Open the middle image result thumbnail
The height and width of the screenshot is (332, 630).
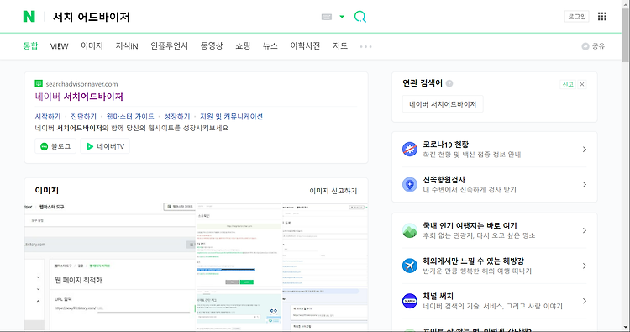tap(239, 245)
